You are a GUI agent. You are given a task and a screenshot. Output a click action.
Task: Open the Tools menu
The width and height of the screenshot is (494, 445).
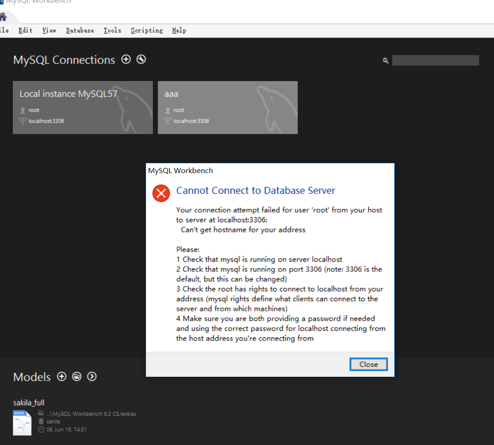tap(112, 31)
